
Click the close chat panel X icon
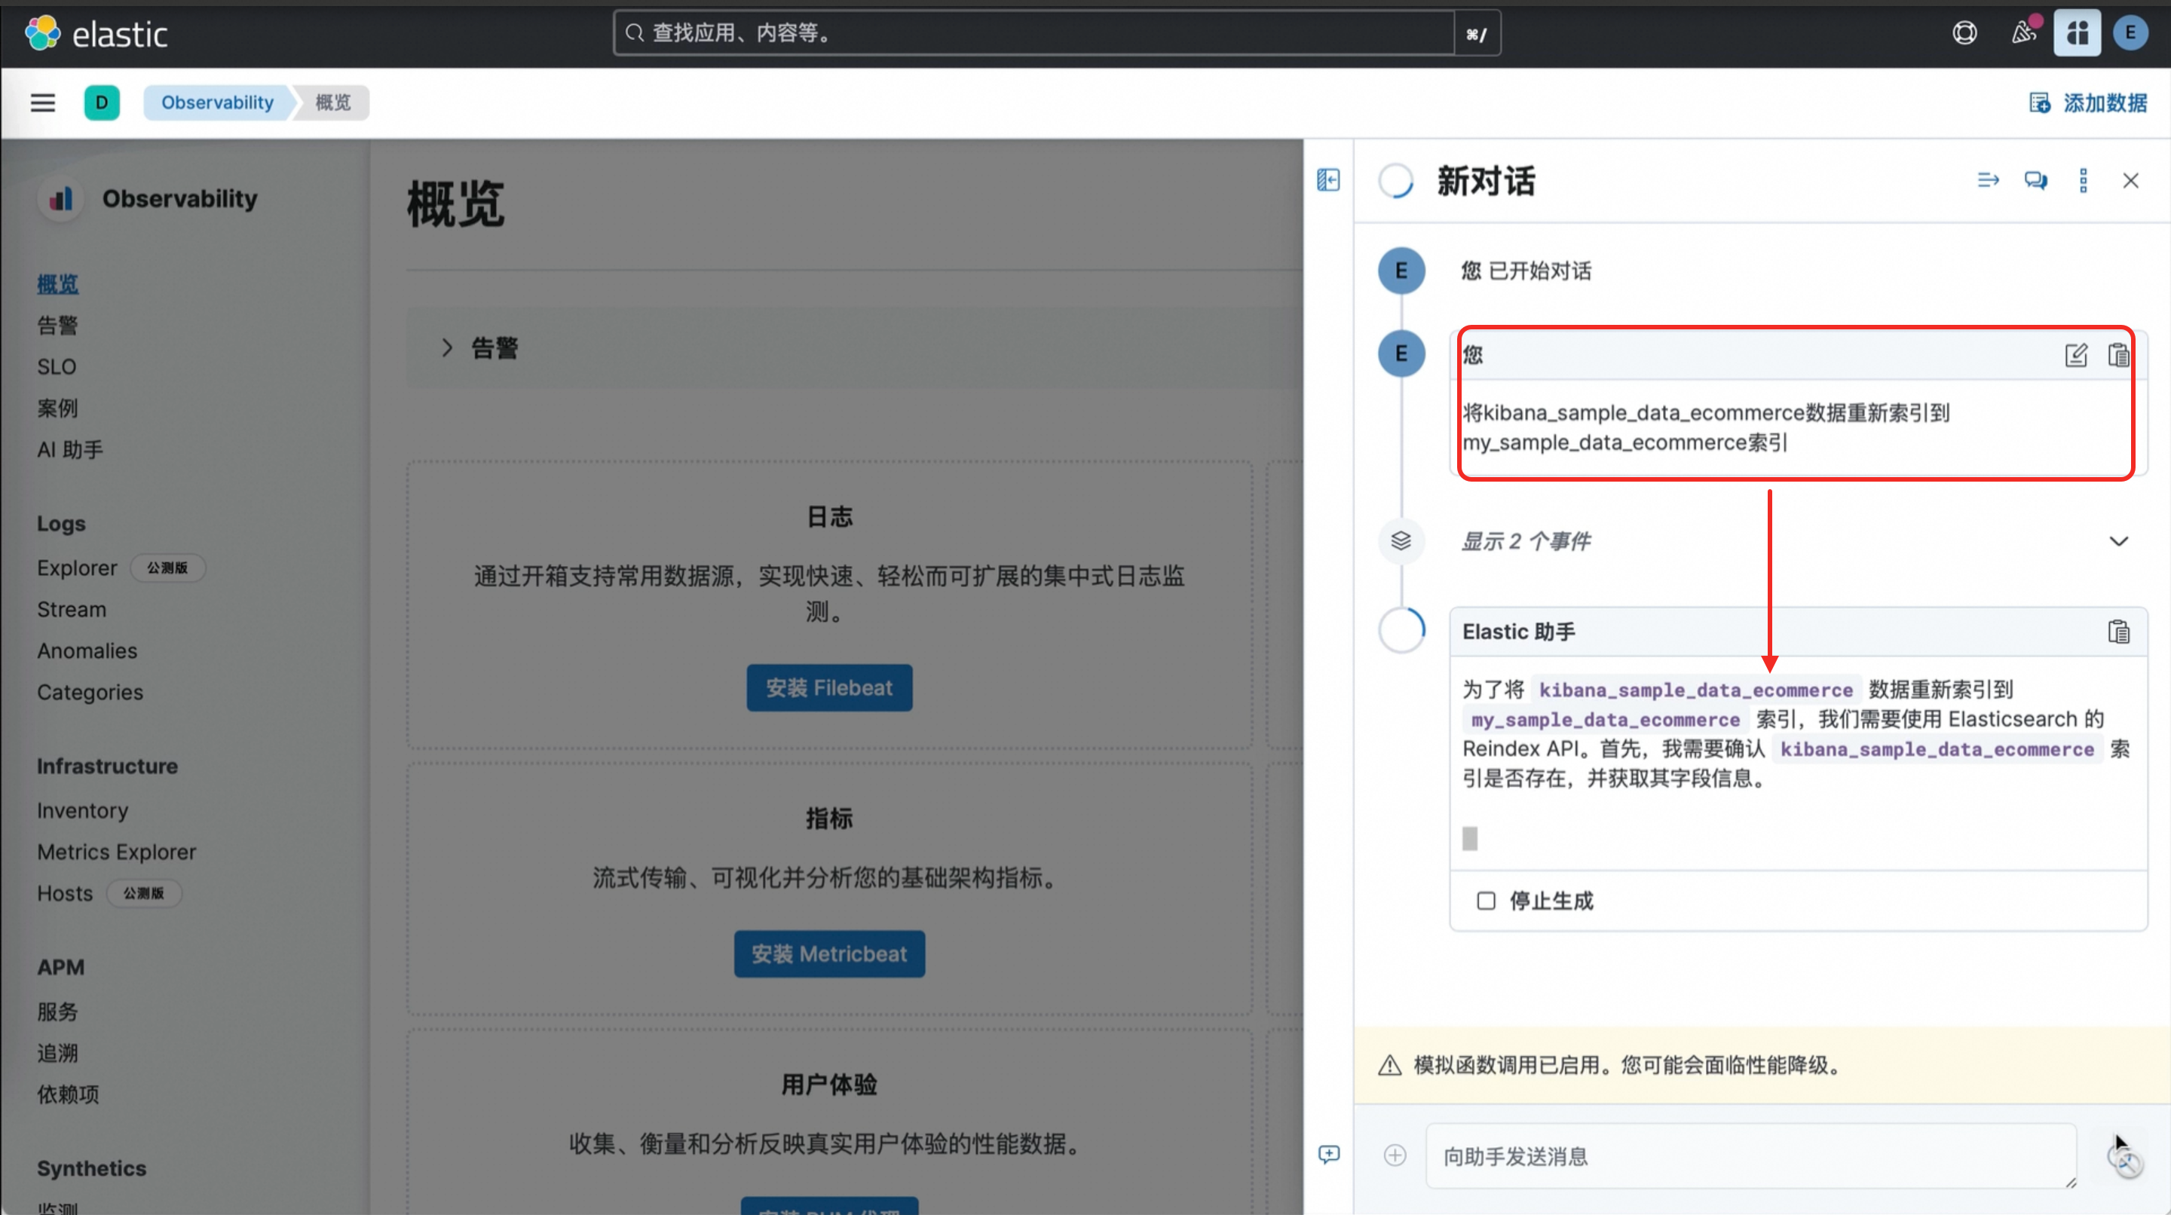2131,180
